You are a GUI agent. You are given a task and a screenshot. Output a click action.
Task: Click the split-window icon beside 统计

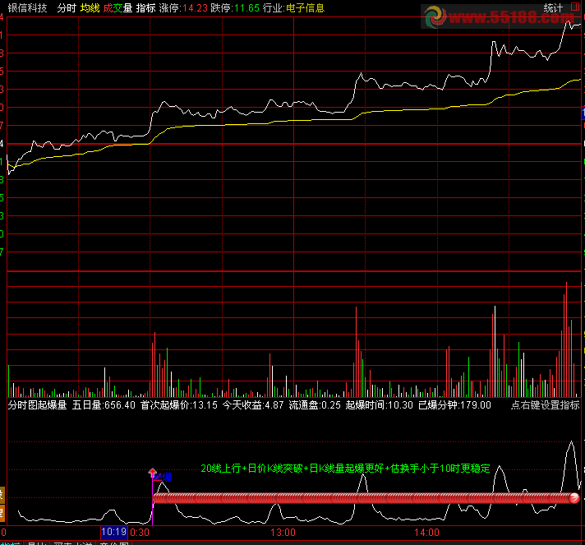[x=575, y=7]
